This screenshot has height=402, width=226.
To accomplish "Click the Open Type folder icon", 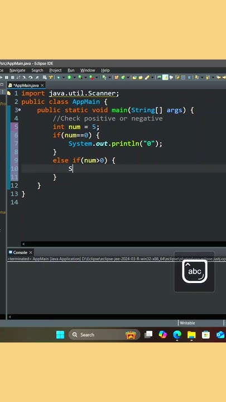I will click(135, 77).
